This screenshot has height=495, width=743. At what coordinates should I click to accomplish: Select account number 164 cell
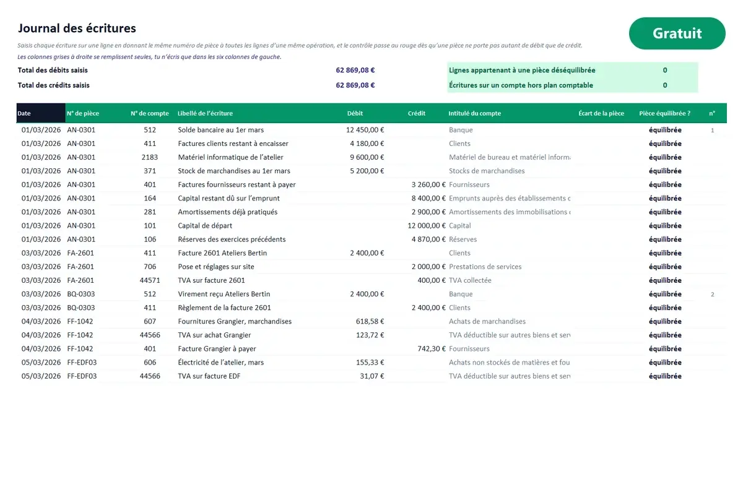coord(150,198)
